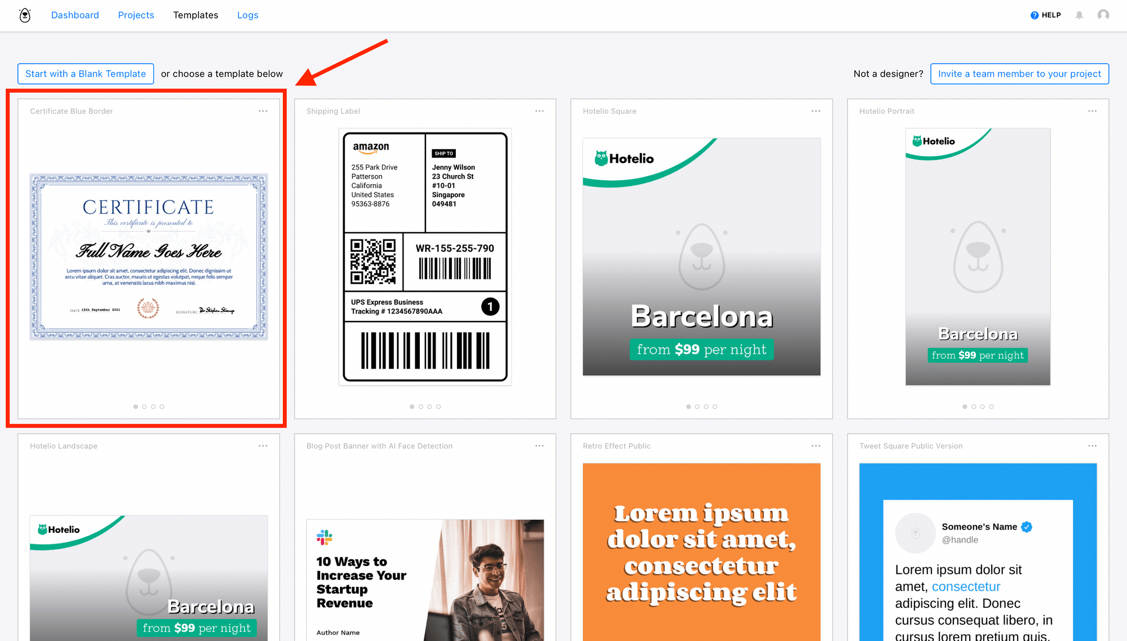This screenshot has width=1127, height=641.
Task: Click the three-dot menu on Certificate Blue Border
Action: click(x=263, y=111)
